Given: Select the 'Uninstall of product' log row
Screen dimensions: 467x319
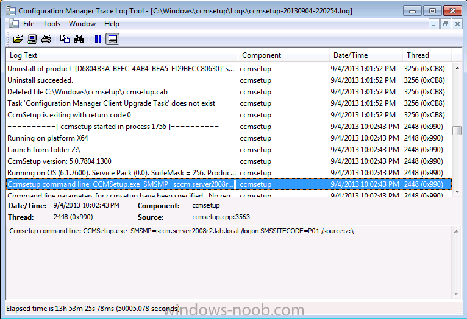Looking at the screenshot, I should pos(229,69).
